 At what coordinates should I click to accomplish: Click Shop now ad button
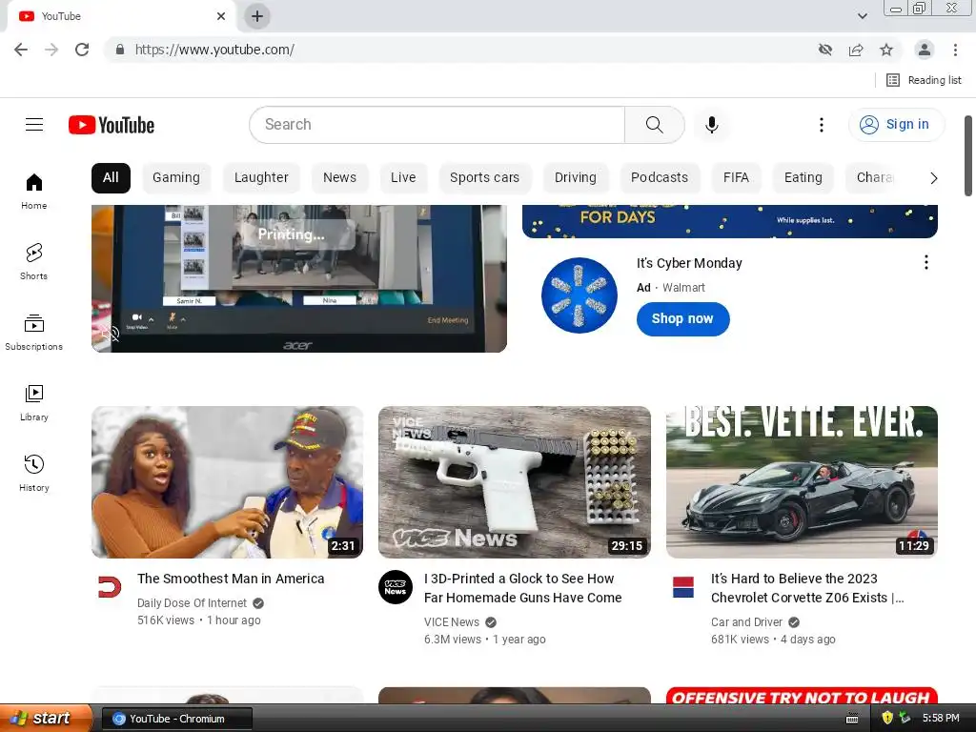pos(682,318)
